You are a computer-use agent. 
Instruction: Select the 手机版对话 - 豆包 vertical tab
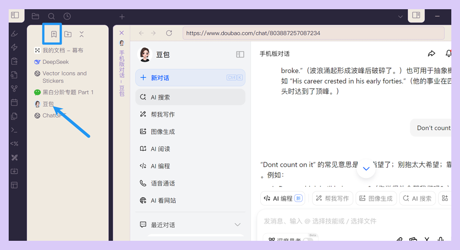[122, 69]
